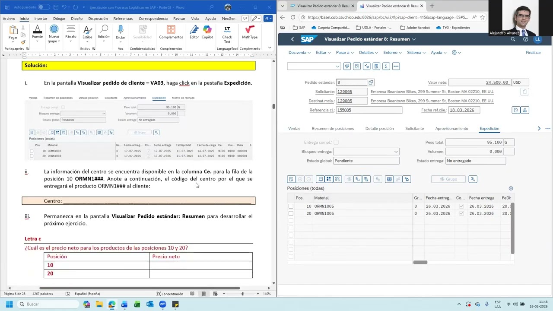Adjust Word zoom slider at bottom
The image size is (553, 311).
pyautogui.click(x=242, y=294)
